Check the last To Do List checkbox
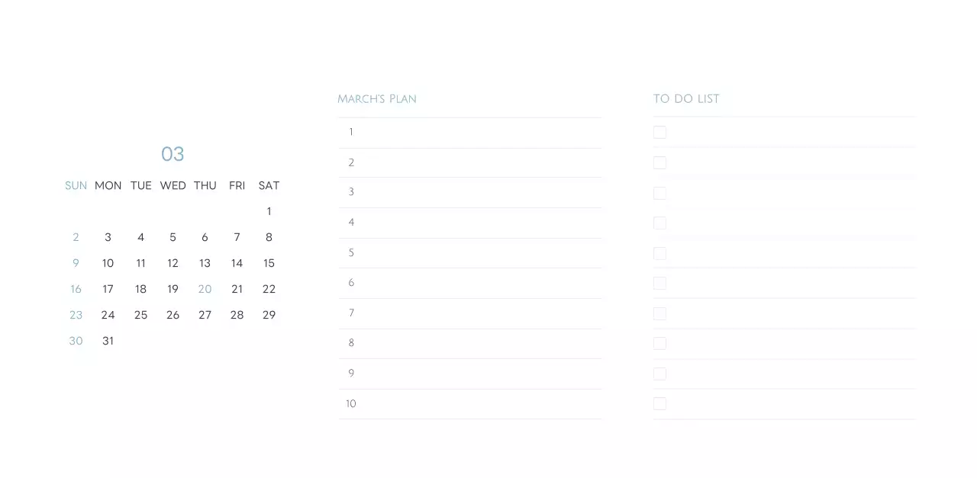Screen dimensions: 977x478 [x=659, y=403]
